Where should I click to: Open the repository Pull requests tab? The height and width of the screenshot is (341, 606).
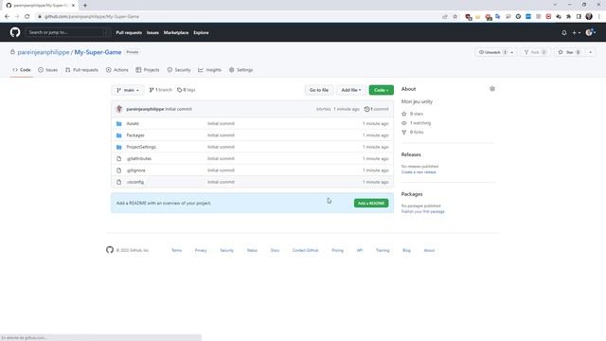(81, 70)
